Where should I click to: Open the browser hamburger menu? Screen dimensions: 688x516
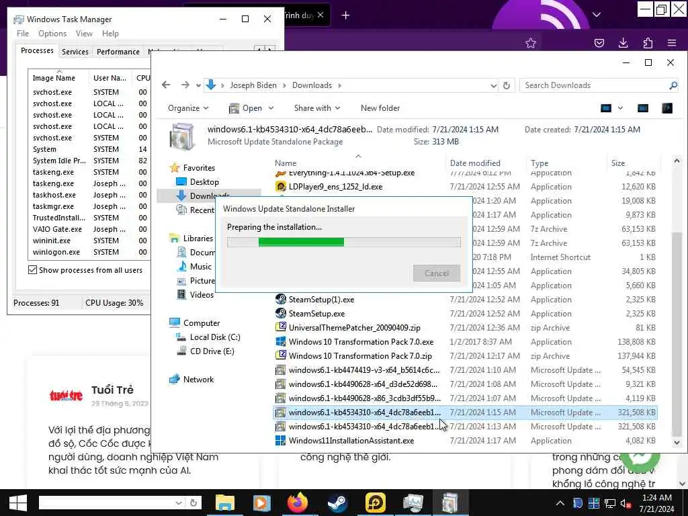[x=672, y=43]
